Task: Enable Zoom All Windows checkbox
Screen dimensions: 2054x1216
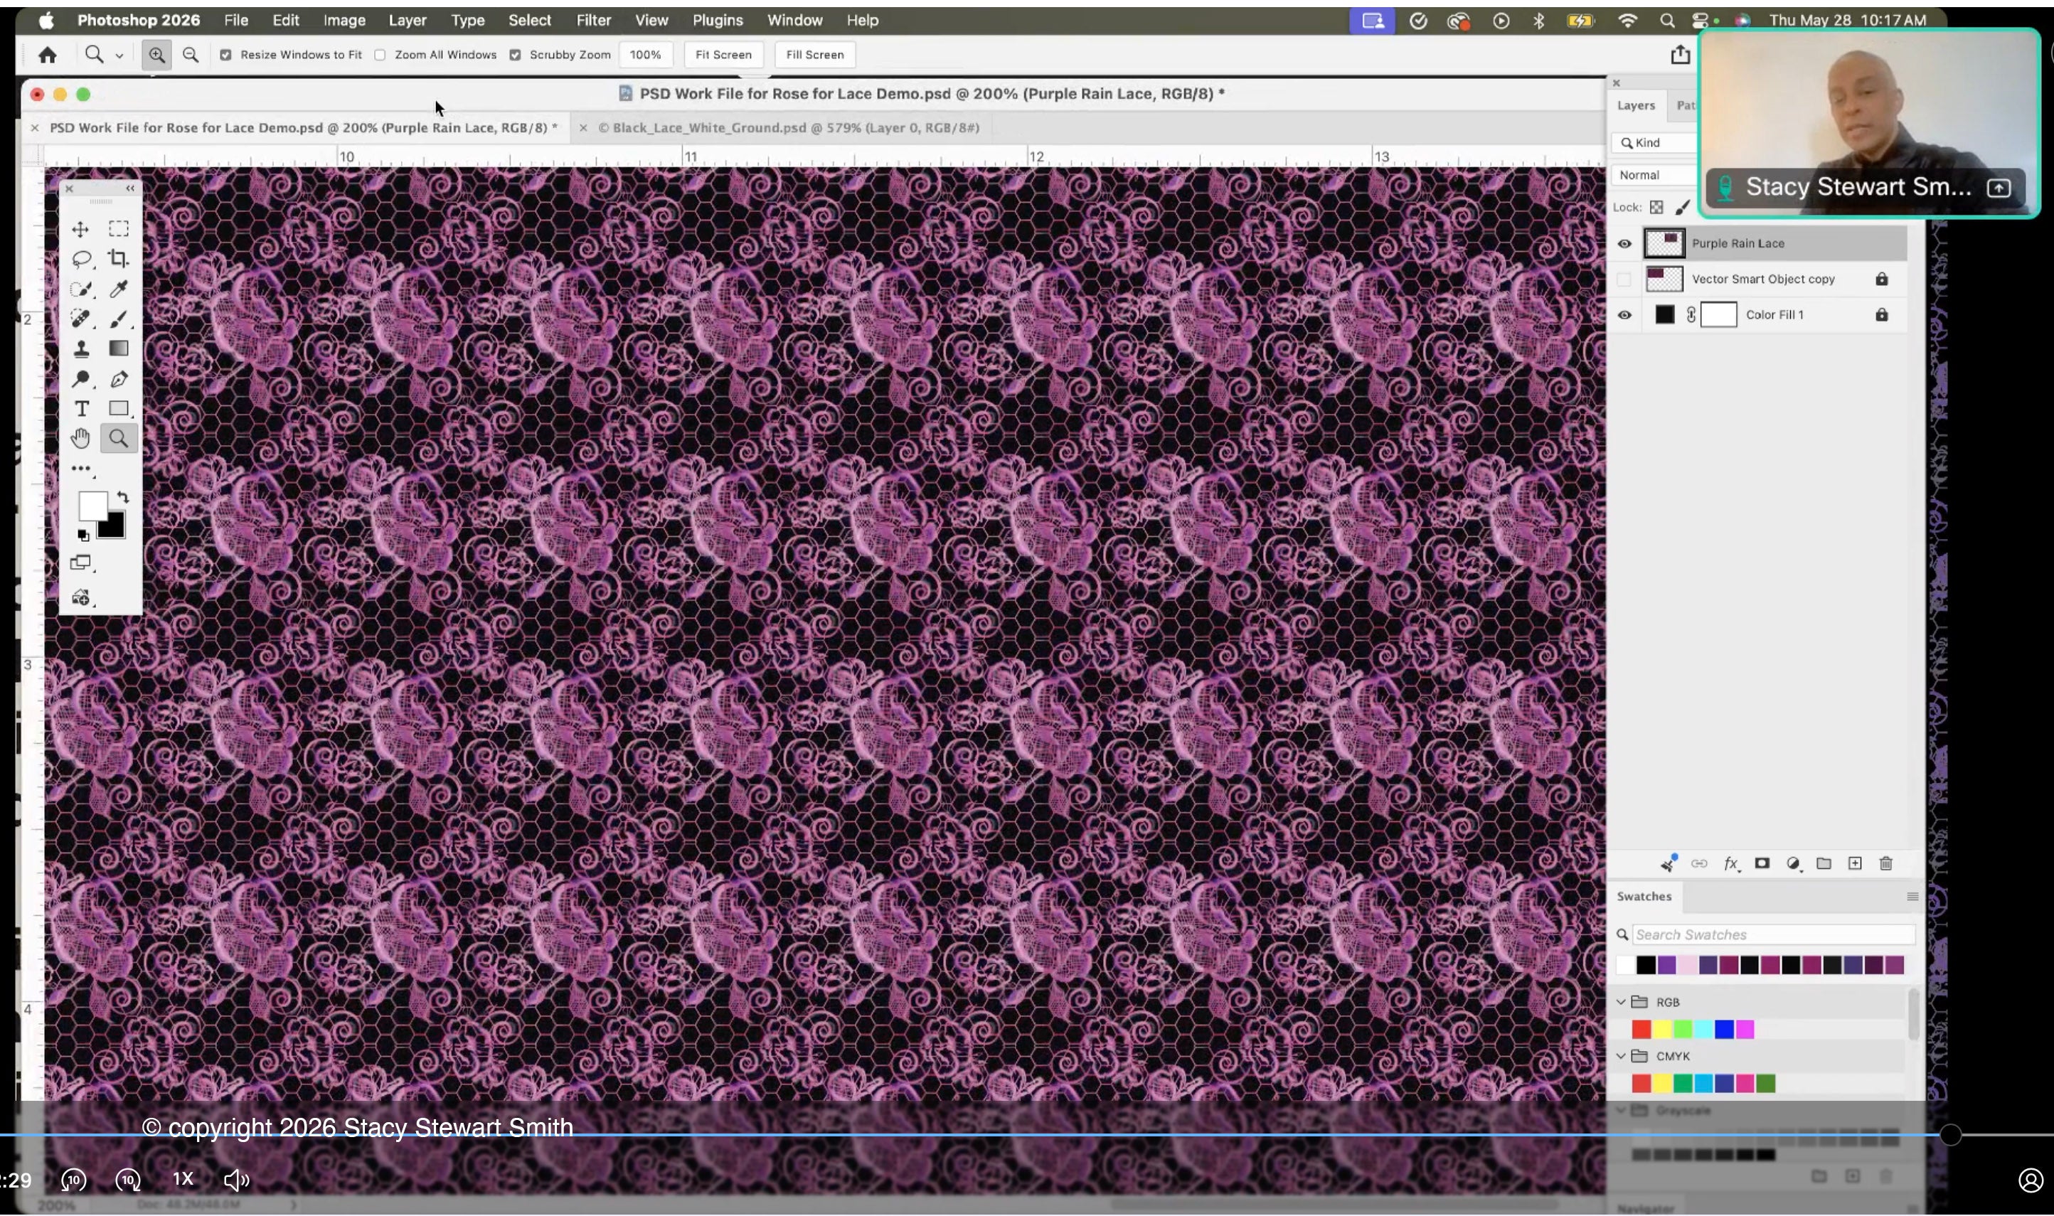Action: (381, 55)
